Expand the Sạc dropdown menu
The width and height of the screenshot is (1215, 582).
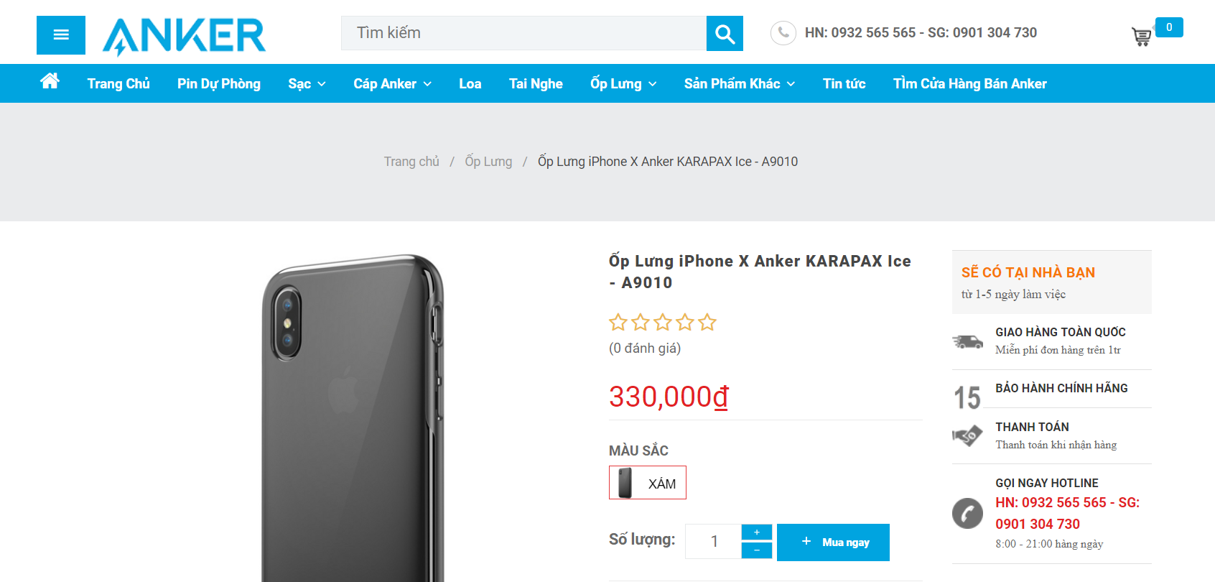(307, 84)
